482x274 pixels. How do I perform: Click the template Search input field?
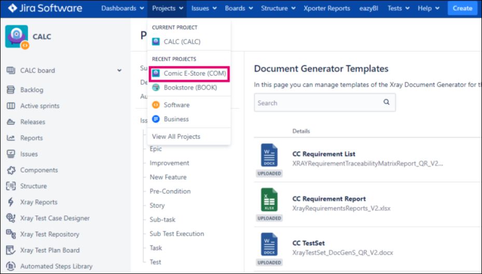pos(318,103)
